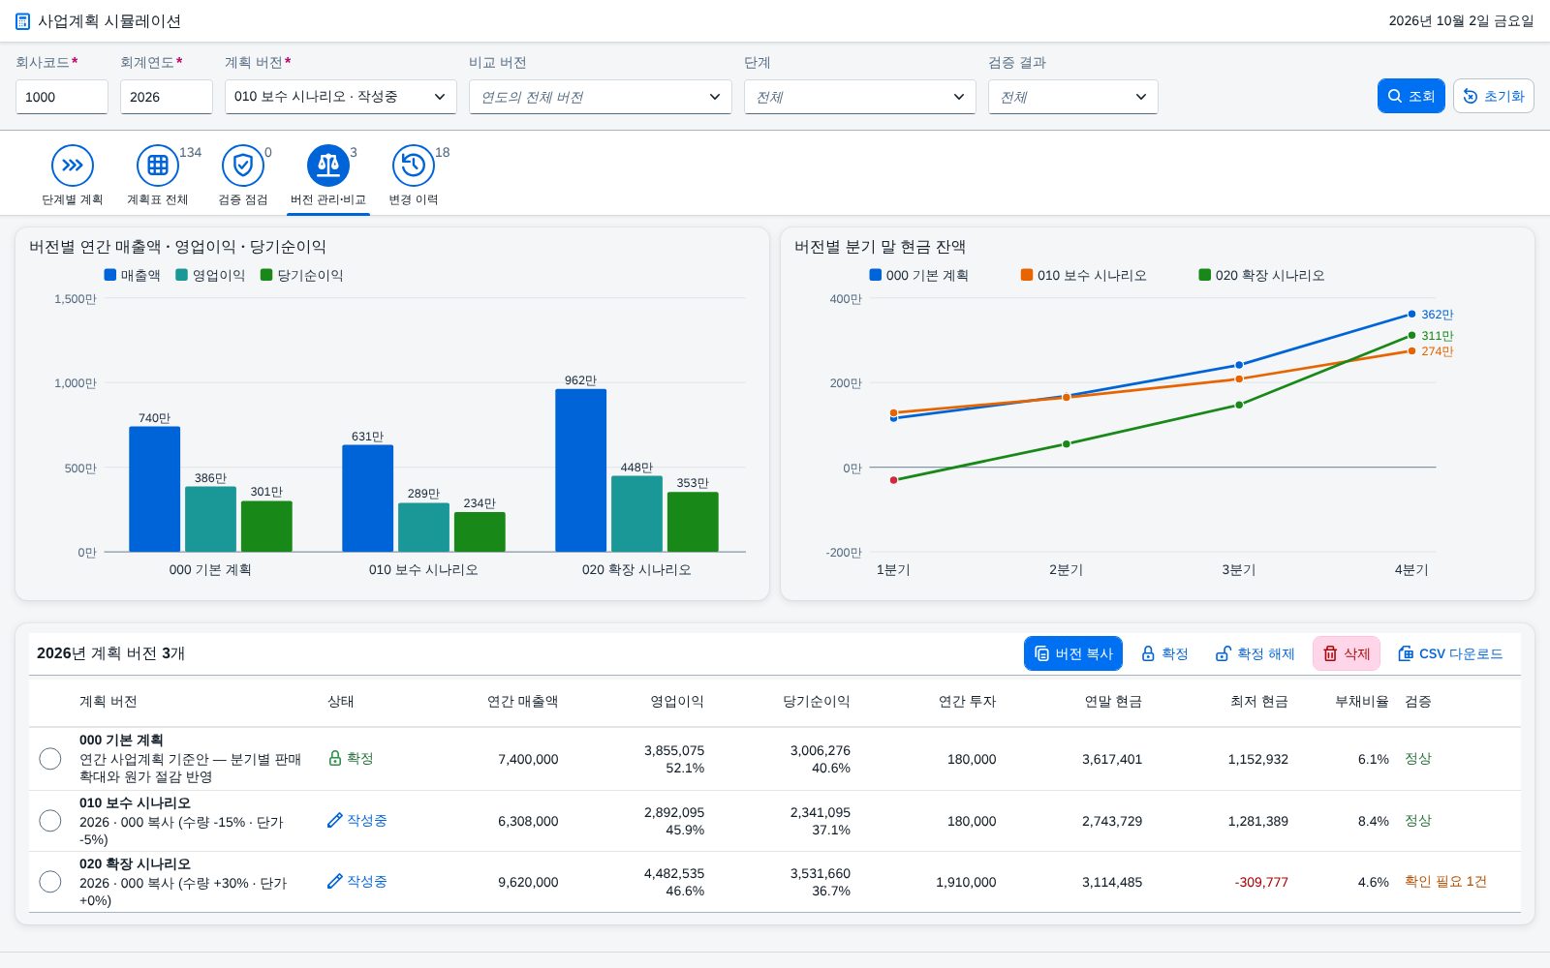Open the 계획표 전체 grid icon
This screenshot has height=968, width=1550.
pyautogui.click(x=158, y=166)
